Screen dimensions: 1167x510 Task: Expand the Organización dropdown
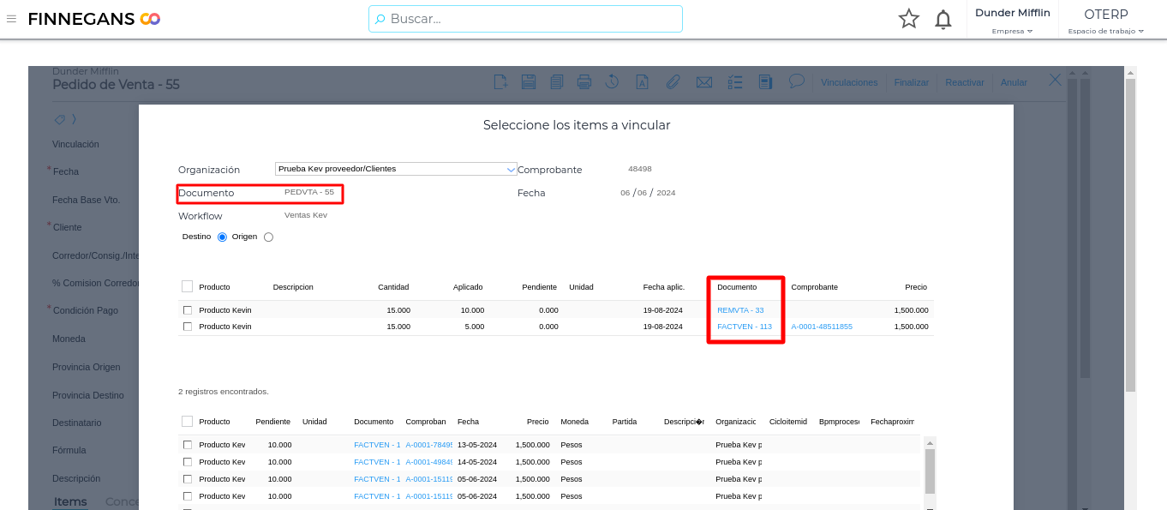(x=512, y=170)
